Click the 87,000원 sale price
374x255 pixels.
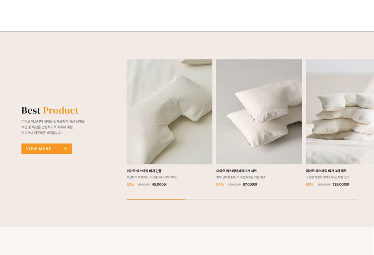point(250,184)
